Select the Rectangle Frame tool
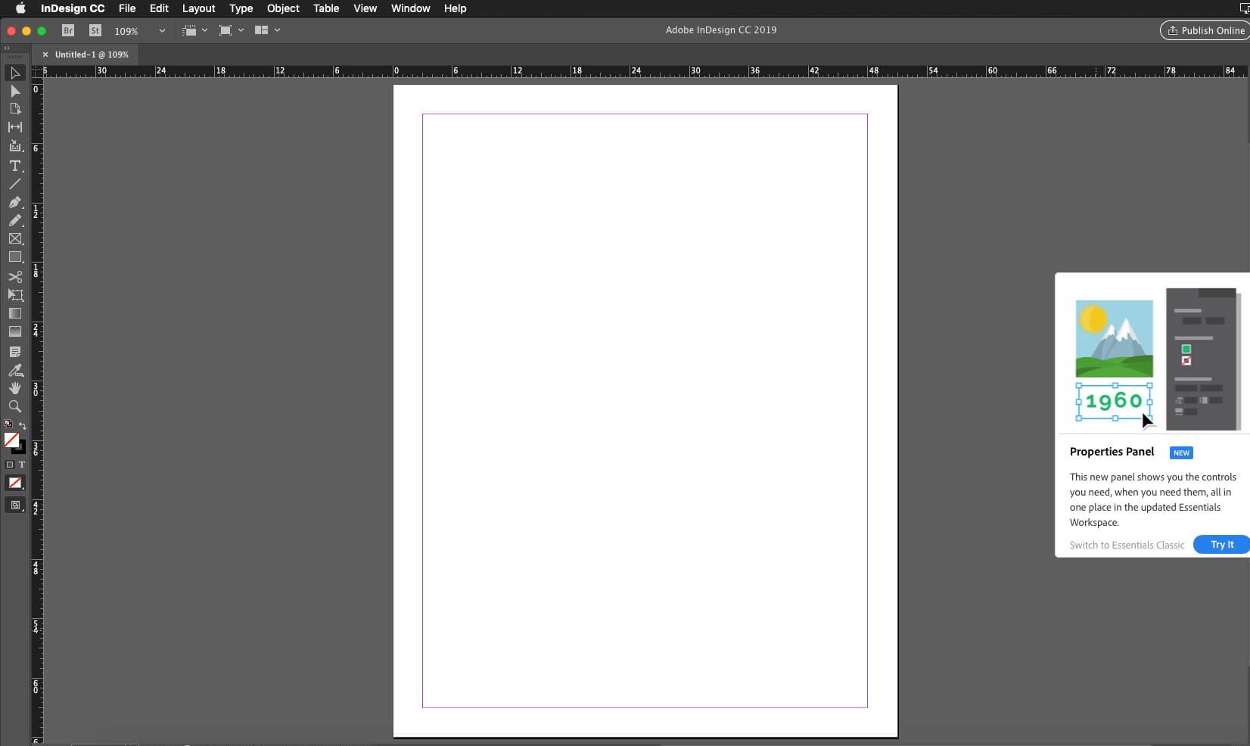Screen dimensions: 1250x746 (14, 239)
